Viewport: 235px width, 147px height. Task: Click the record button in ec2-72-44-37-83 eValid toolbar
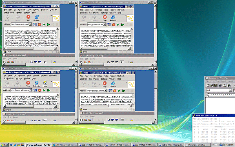[x=115, y=91]
